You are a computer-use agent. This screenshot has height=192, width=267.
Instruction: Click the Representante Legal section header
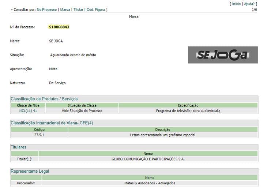click(30, 171)
